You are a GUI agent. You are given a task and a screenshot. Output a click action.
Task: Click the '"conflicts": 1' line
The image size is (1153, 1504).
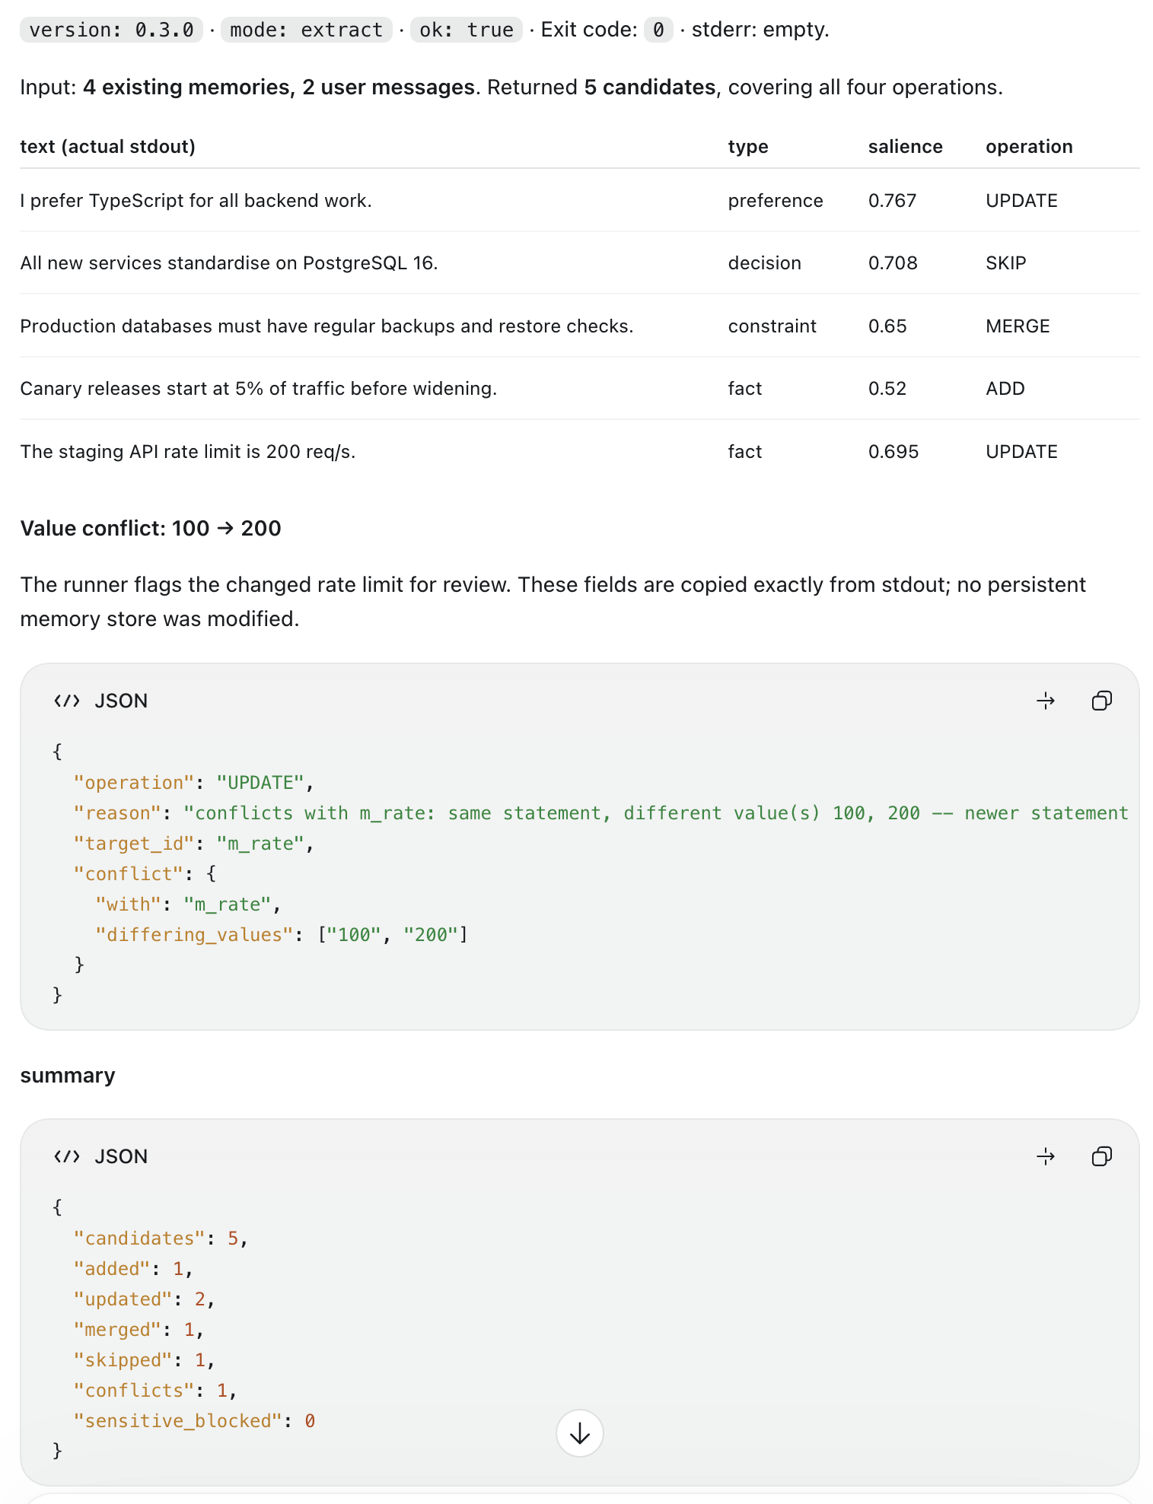tap(155, 1390)
